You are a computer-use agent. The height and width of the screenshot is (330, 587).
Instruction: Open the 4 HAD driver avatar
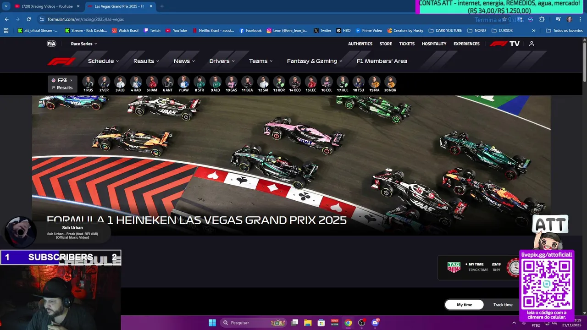point(136,84)
